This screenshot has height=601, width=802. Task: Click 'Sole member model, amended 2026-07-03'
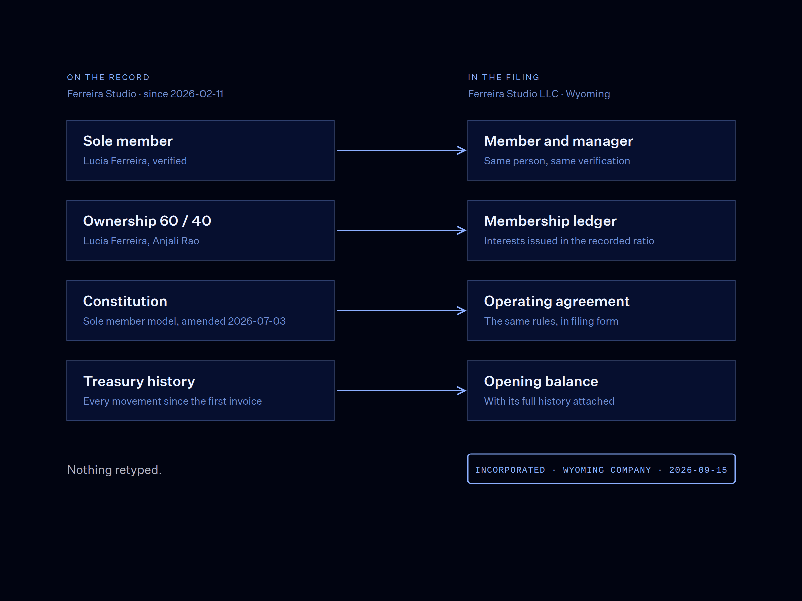point(184,321)
